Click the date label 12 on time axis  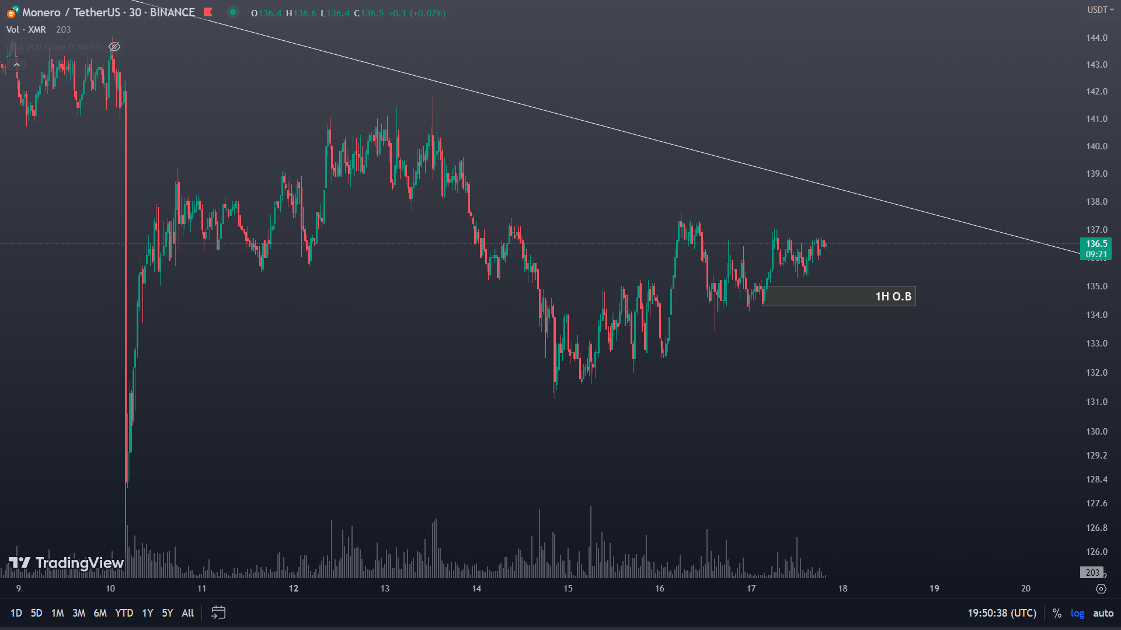(293, 589)
